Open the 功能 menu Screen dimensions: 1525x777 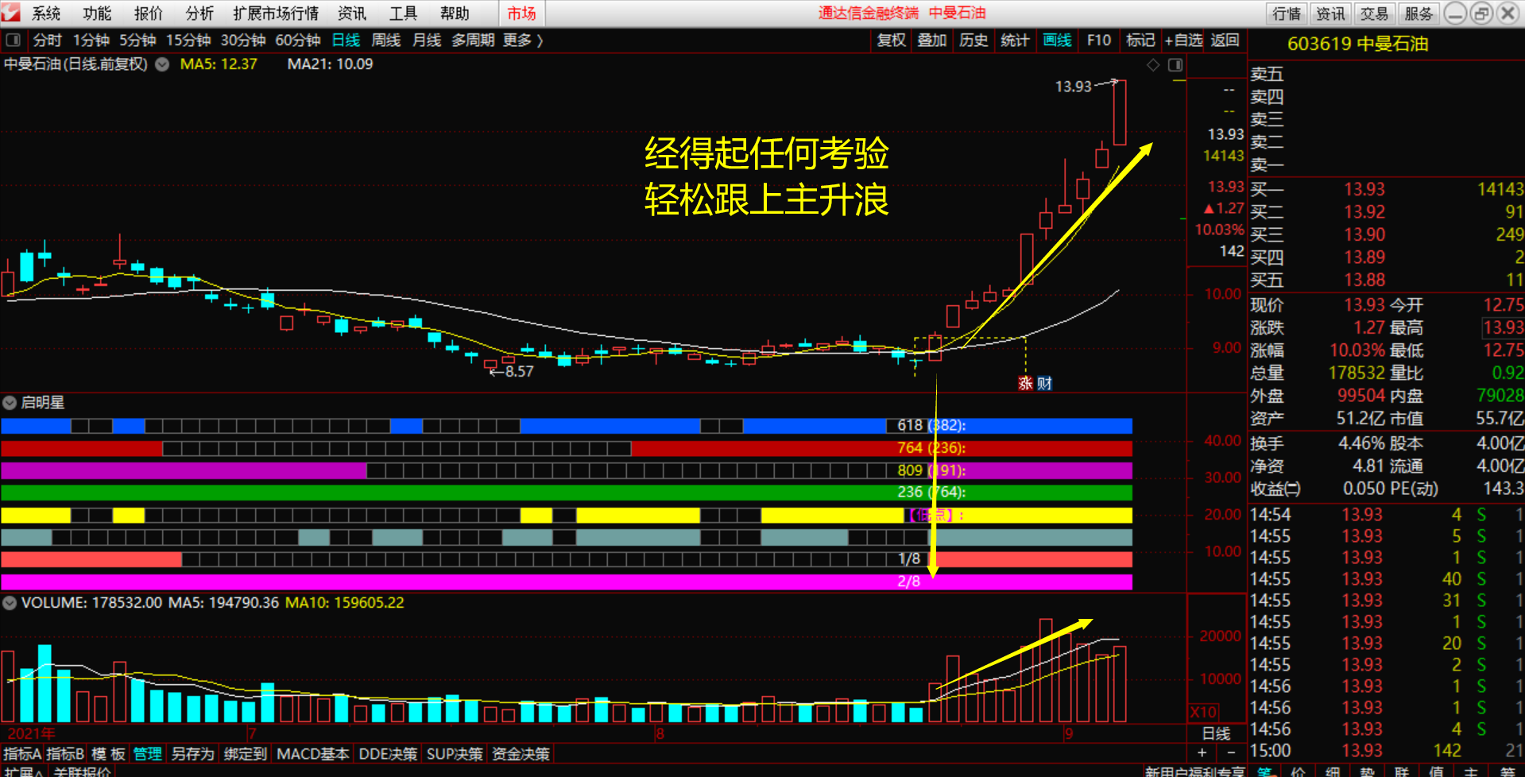click(x=97, y=14)
